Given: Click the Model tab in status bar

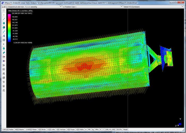Looking at the screenshot, I should [126, 130].
